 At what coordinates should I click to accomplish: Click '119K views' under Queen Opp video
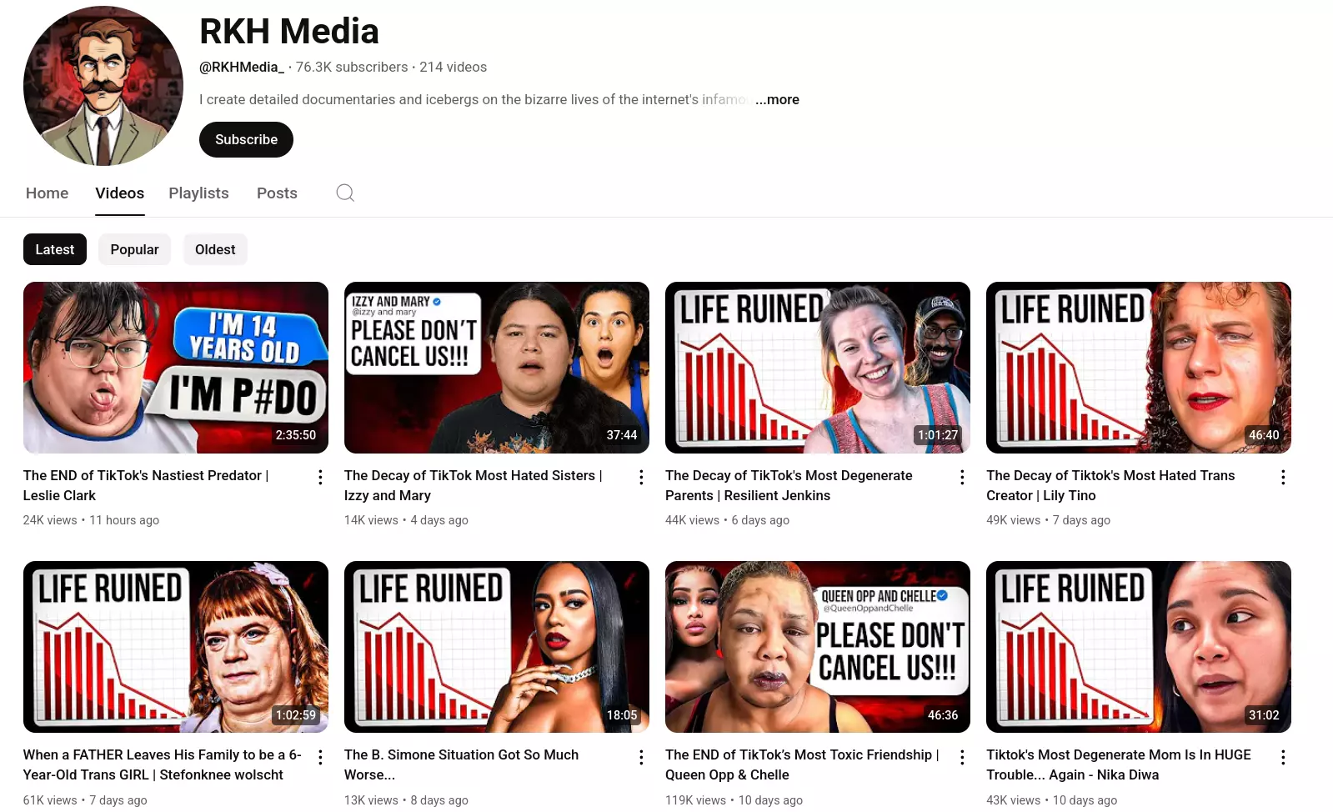click(695, 800)
